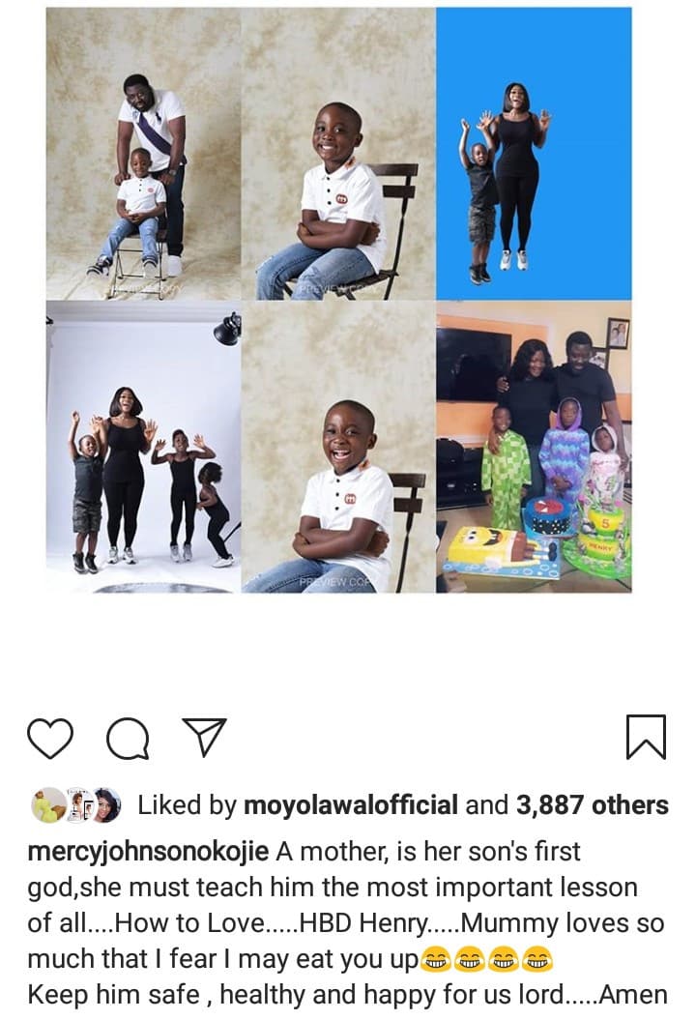696x1020 pixels.
Task: Select the top boy on chair portrait
Action: pyautogui.click(x=338, y=154)
